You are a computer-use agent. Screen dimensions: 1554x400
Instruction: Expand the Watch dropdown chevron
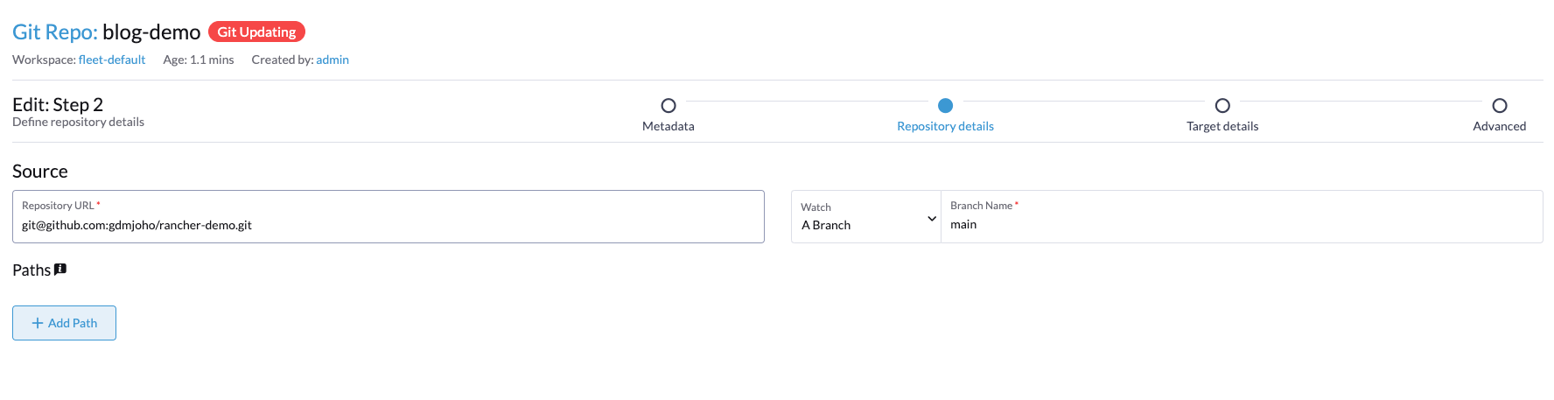pyautogui.click(x=932, y=219)
